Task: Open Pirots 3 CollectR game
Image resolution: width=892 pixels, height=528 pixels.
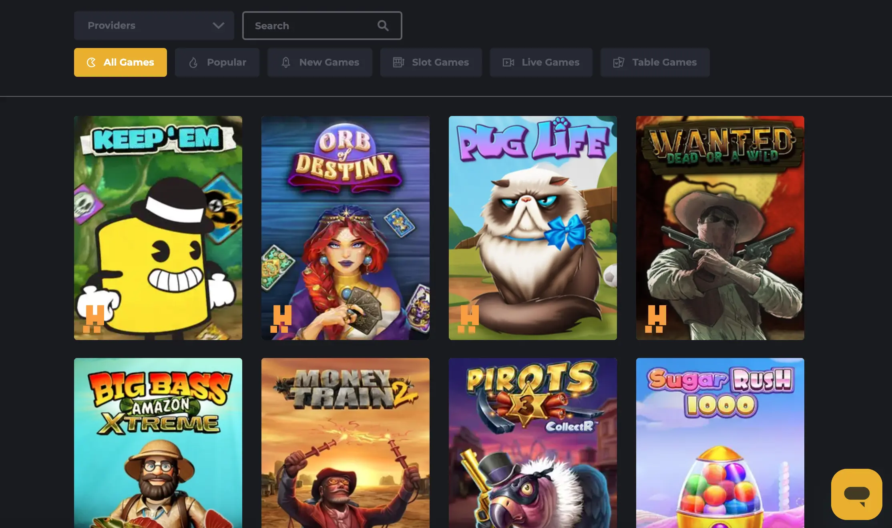Action: 533,443
